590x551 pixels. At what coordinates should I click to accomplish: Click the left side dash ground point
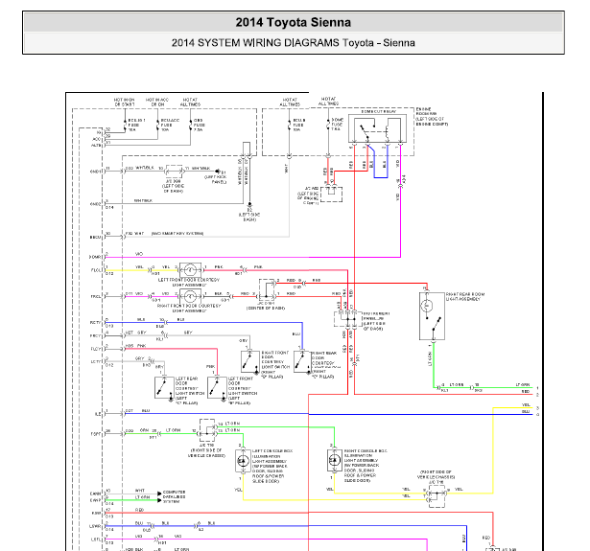tap(249, 204)
